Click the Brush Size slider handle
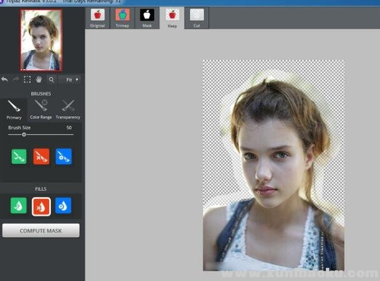The width and height of the screenshot is (380, 281). (24, 134)
